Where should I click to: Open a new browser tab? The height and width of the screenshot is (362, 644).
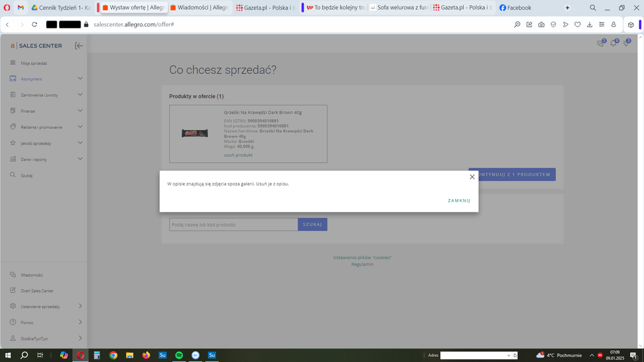pos(567,7)
